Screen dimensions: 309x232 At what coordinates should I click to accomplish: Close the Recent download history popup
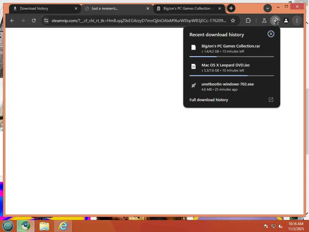click(271, 34)
